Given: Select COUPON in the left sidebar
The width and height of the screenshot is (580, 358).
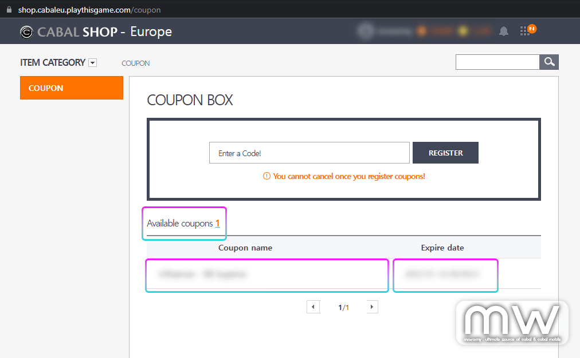Looking at the screenshot, I should 72,88.
